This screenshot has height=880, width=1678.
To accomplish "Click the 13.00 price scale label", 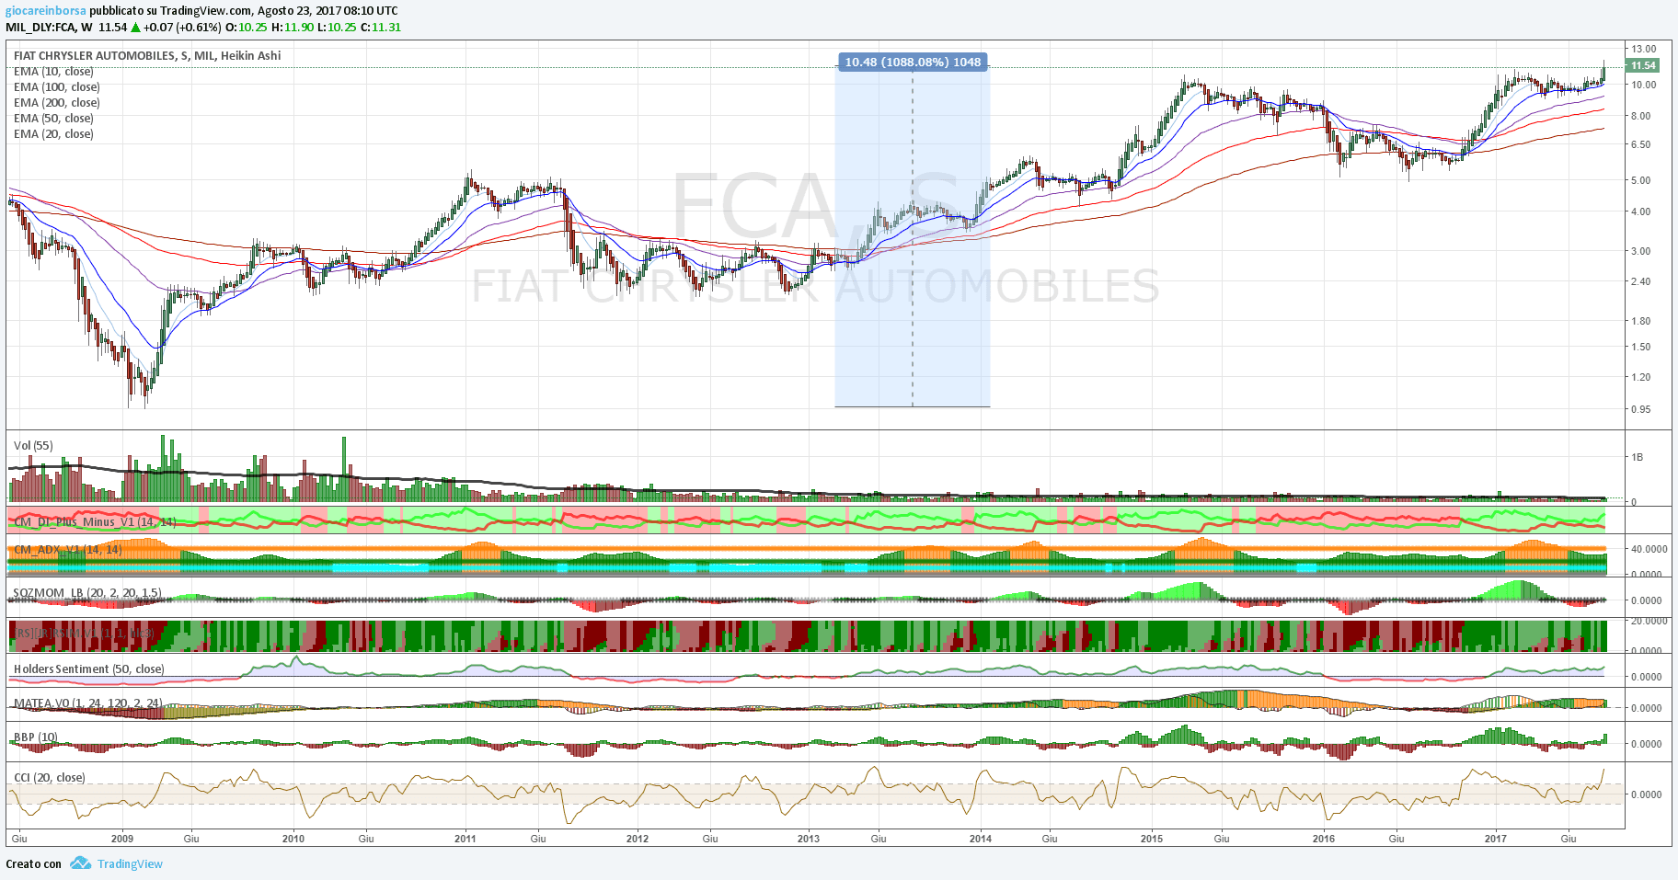I will pyautogui.click(x=1643, y=48).
